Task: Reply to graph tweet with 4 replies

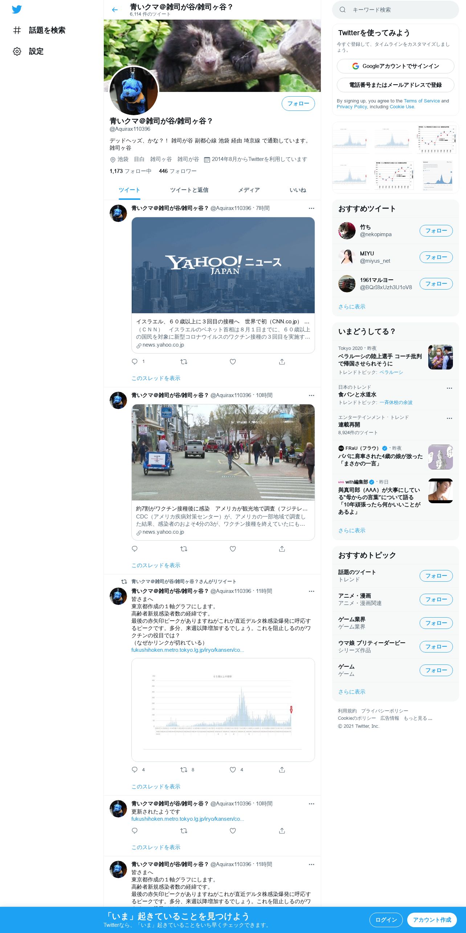Action: (135, 770)
